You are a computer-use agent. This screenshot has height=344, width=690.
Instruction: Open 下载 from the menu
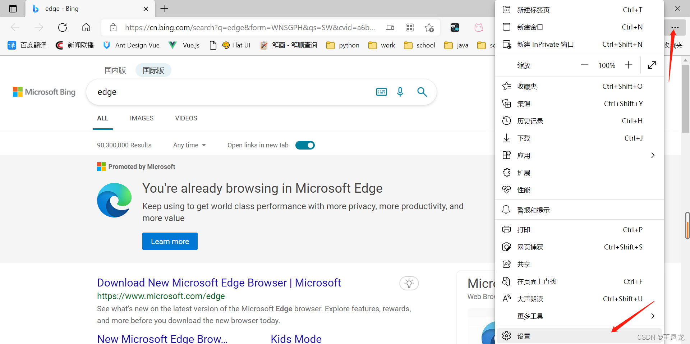point(579,138)
